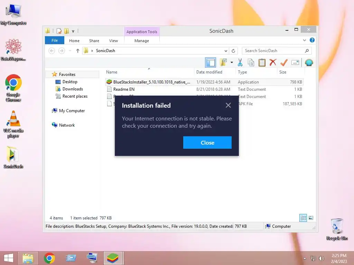This screenshot has width=354, height=265.
Task: Switch to Details view icon in status bar
Action: click(x=303, y=218)
